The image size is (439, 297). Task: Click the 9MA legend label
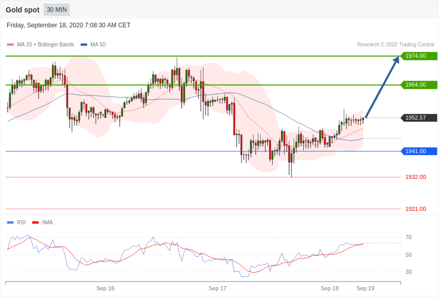coord(48,222)
